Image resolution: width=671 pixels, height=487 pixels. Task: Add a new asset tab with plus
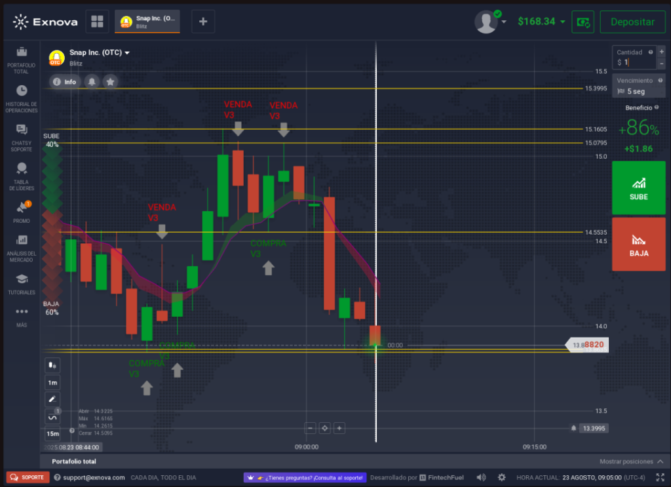pos(203,22)
